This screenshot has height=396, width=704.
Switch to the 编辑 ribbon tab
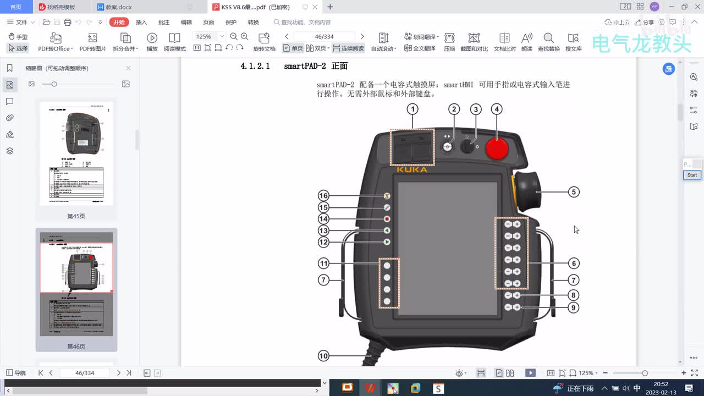[x=186, y=22]
